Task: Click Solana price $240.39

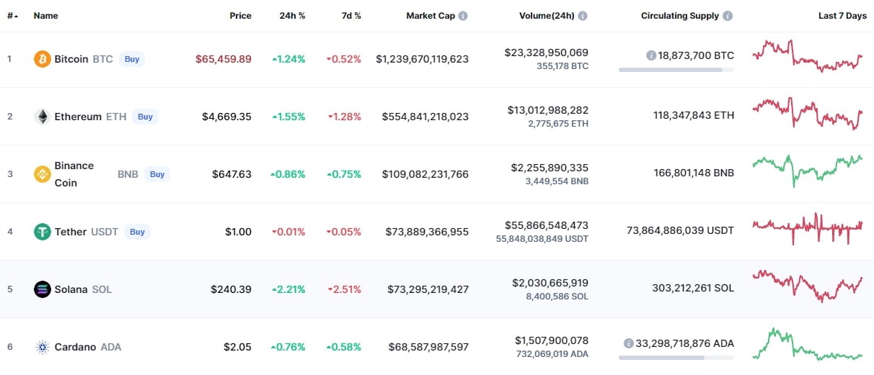Action: click(231, 289)
